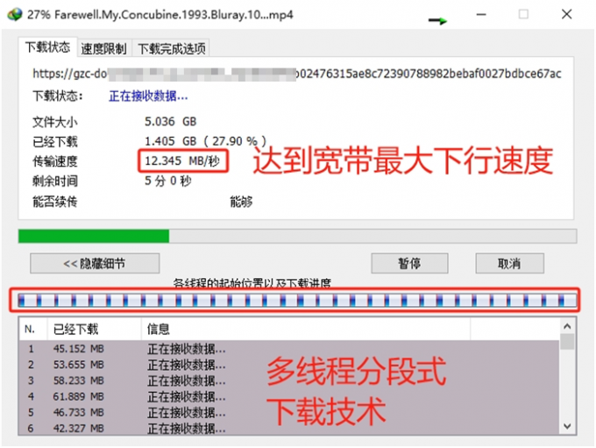Image resolution: width=596 pixels, height=448 pixels.
Task: Select thread row 4 with 61.889 MB
Action: pos(289,396)
